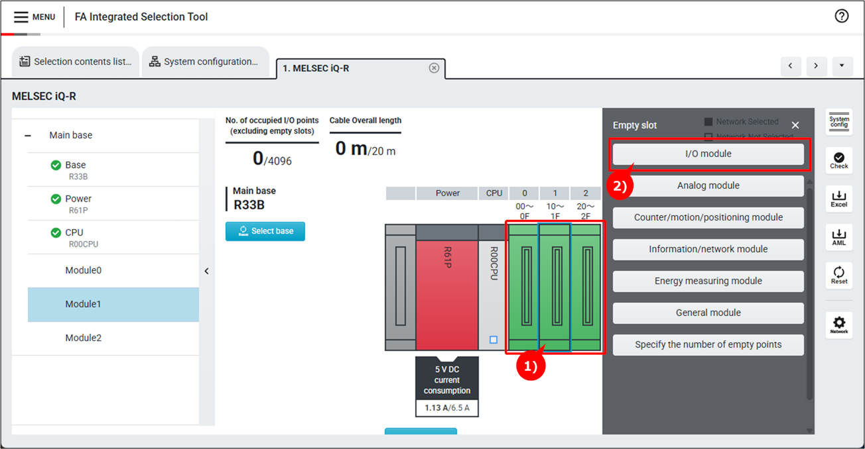Image resolution: width=865 pixels, height=449 pixels.
Task: Click empty slot 2 in the rack
Action: [586, 287]
